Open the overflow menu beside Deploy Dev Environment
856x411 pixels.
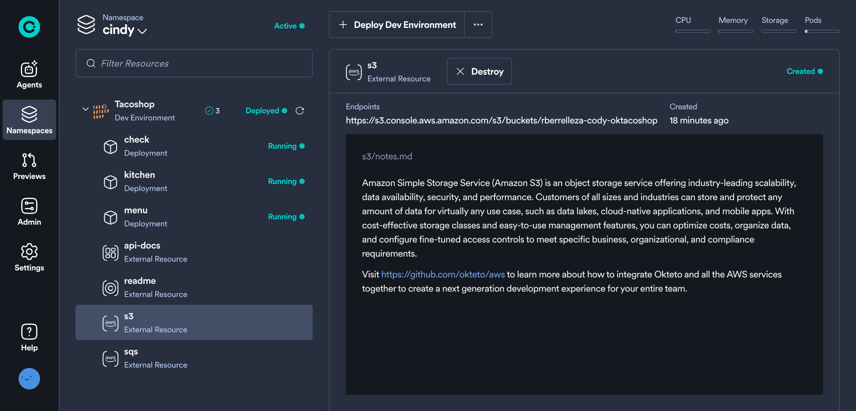coord(478,25)
